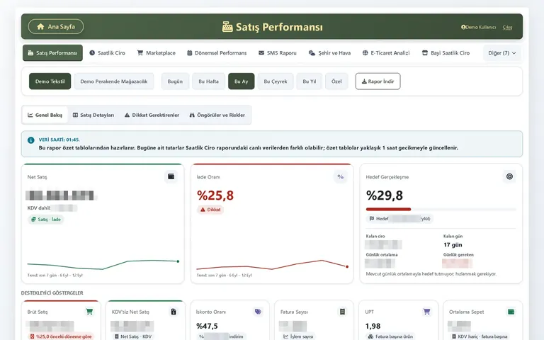Click the envelope icon beside SMS Raporu
Viewport: 544px width, 340px height.
pyautogui.click(x=261, y=52)
